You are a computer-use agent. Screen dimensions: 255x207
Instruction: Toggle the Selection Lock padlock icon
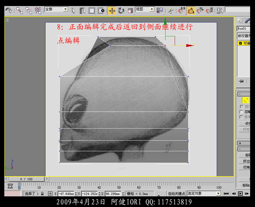(42, 194)
